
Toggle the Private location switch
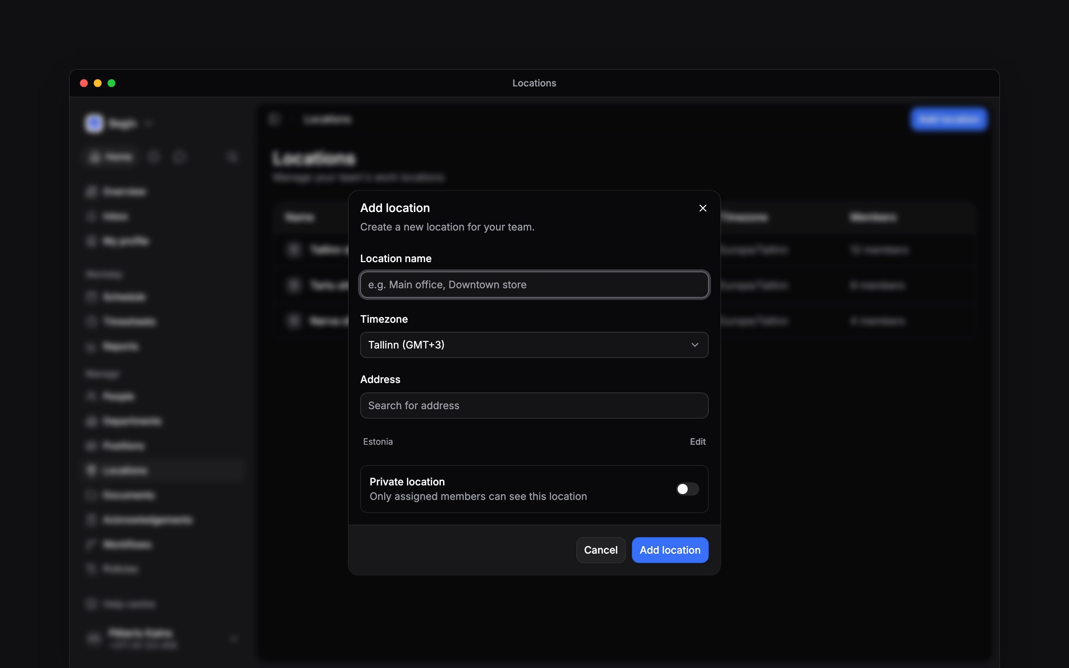(x=687, y=489)
